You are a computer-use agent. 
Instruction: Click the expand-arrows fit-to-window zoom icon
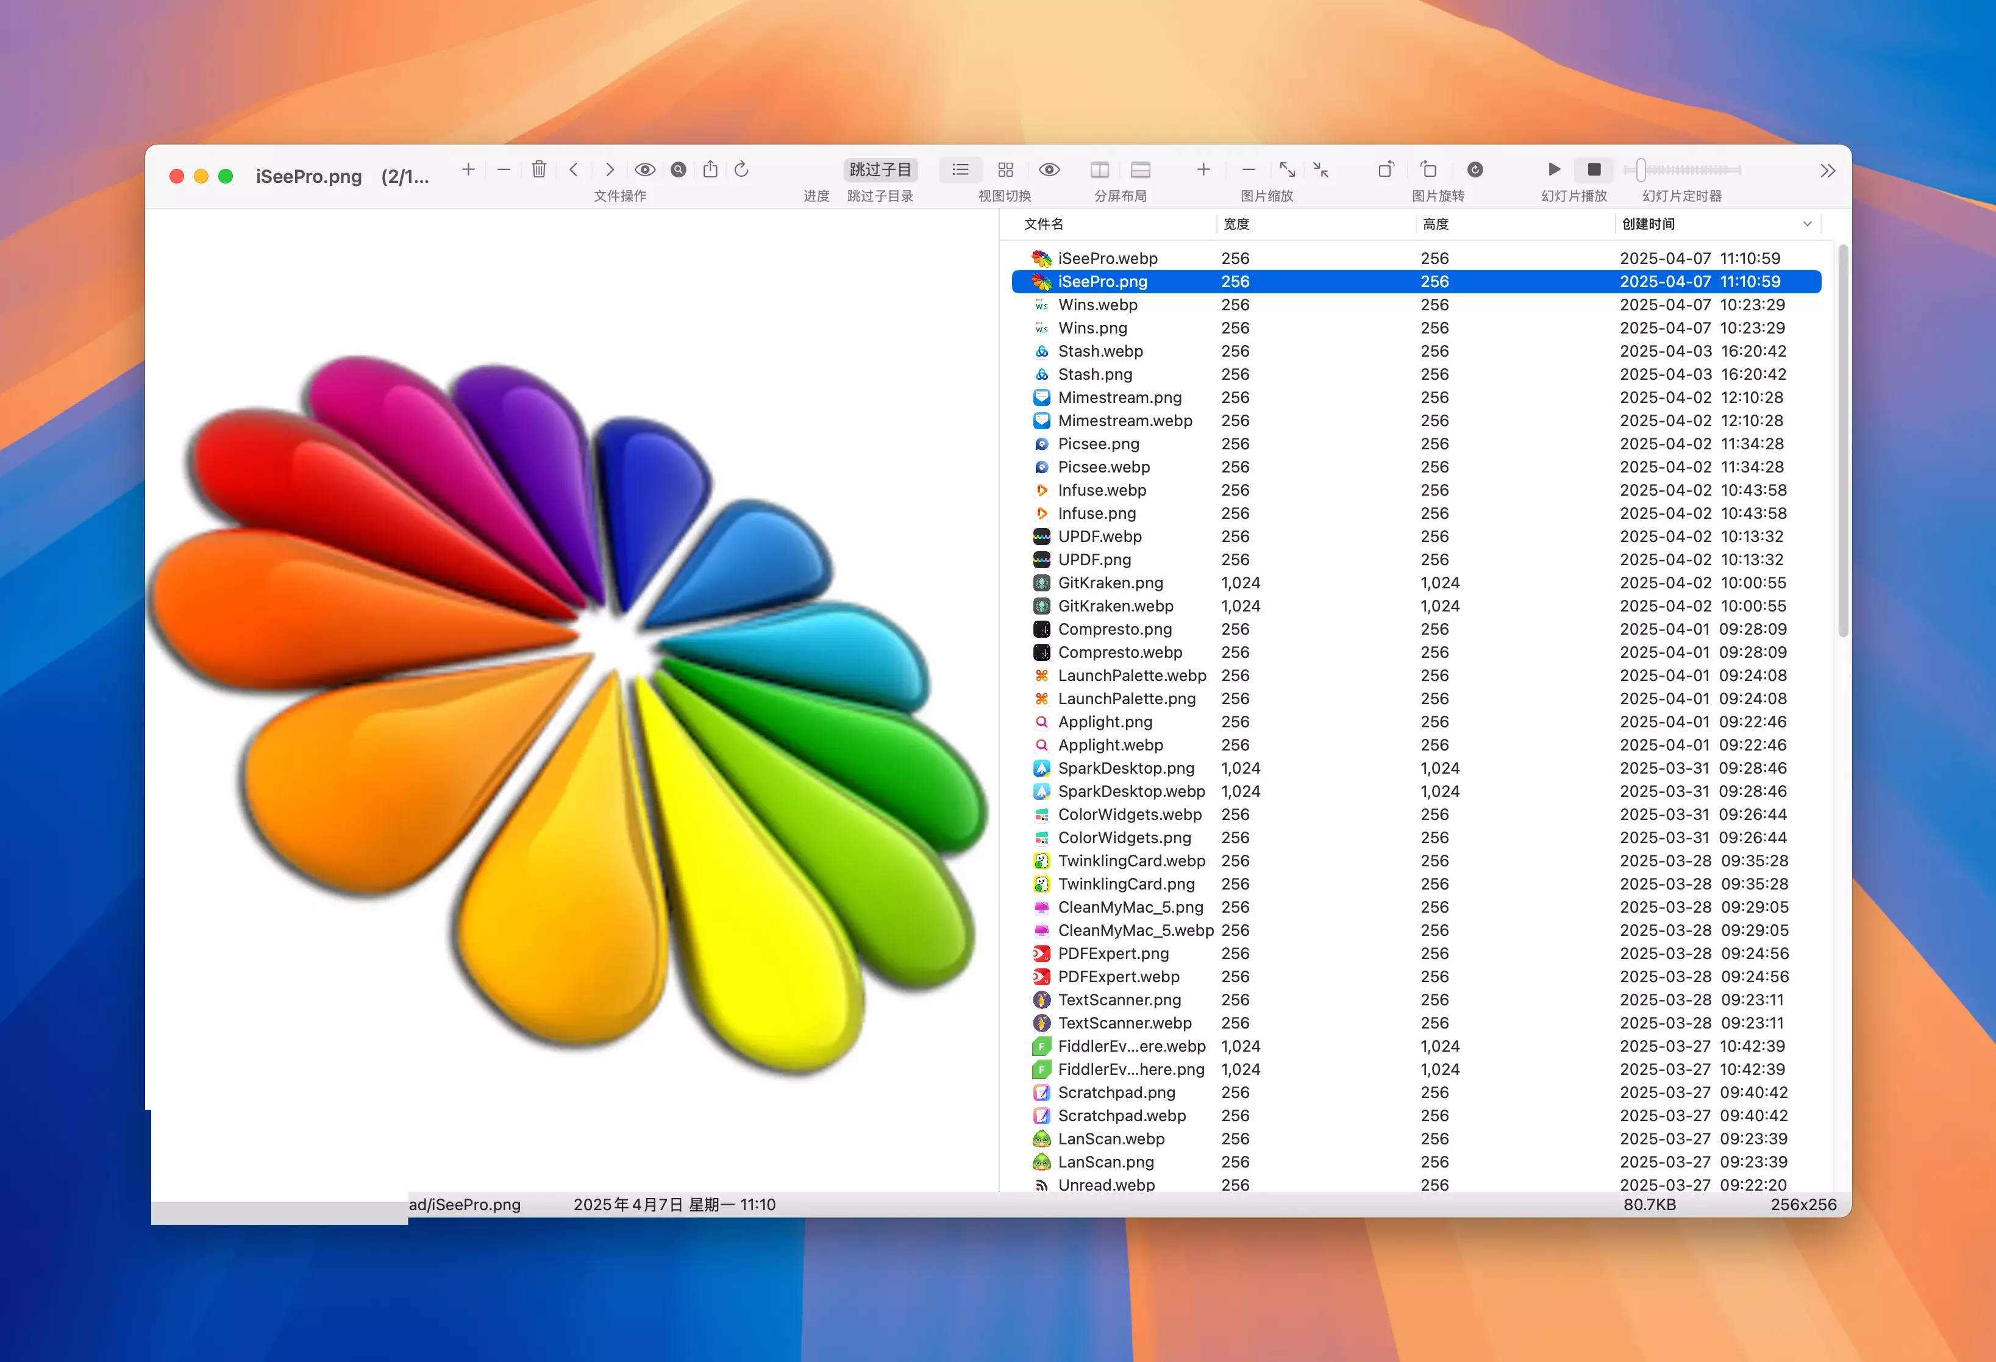point(1286,169)
